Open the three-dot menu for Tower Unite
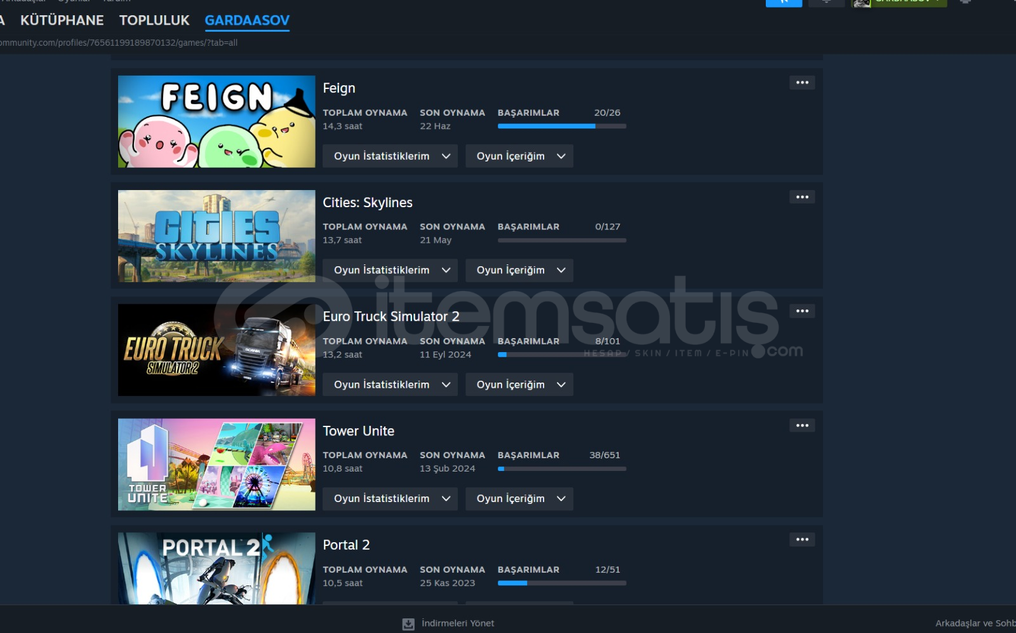This screenshot has height=633, width=1016. point(802,425)
